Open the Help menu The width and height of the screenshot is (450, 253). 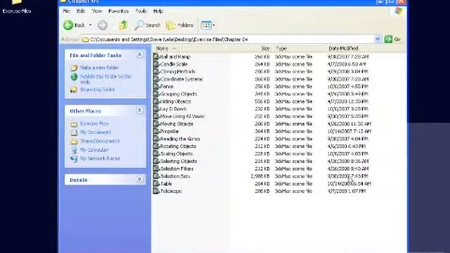point(157,11)
